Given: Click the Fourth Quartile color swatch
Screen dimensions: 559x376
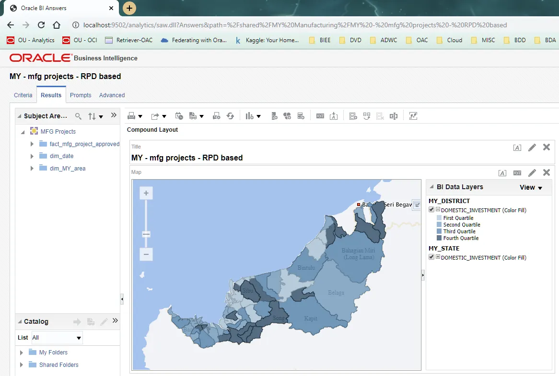Looking at the screenshot, I should [x=439, y=238].
